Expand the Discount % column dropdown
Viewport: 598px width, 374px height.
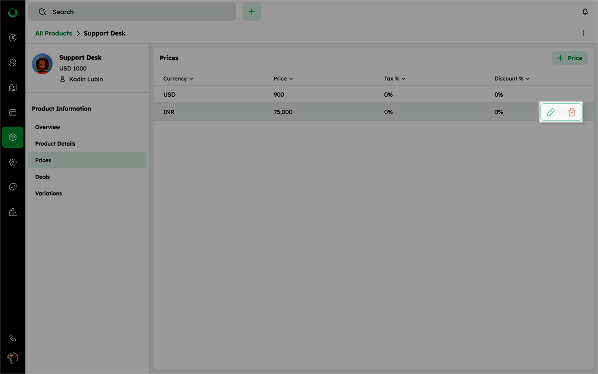pyautogui.click(x=527, y=79)
